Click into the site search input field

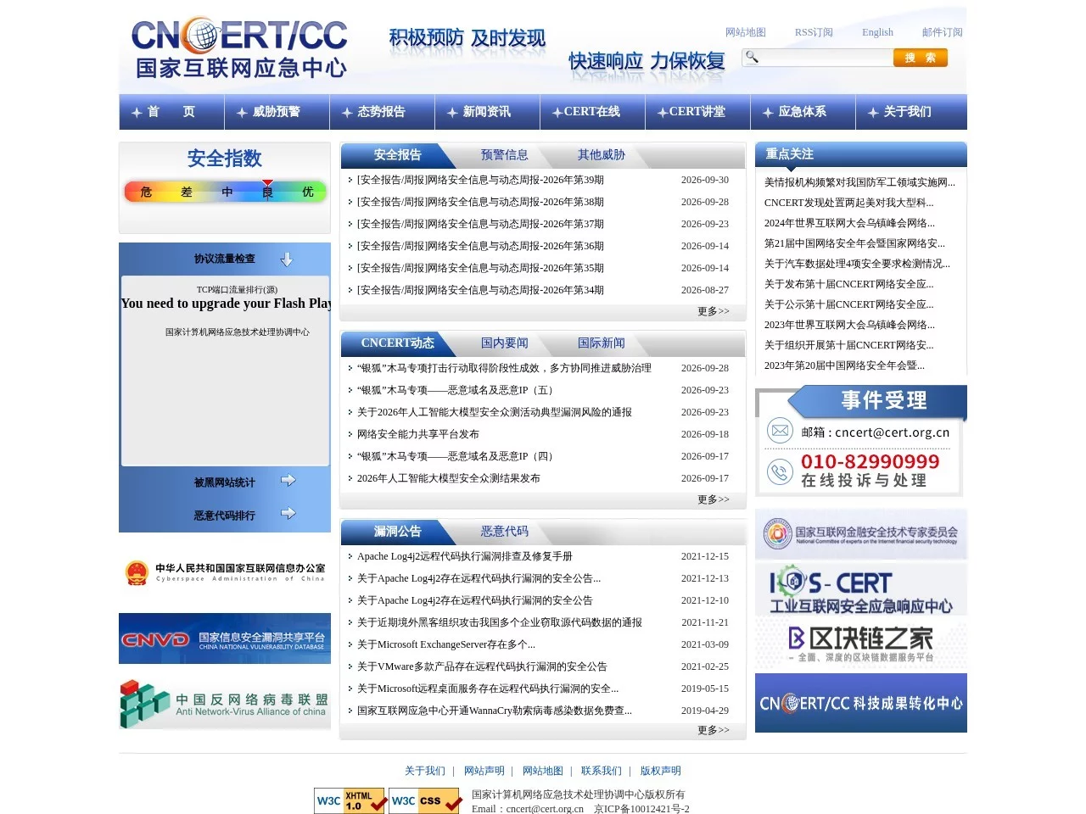(826, 58)
